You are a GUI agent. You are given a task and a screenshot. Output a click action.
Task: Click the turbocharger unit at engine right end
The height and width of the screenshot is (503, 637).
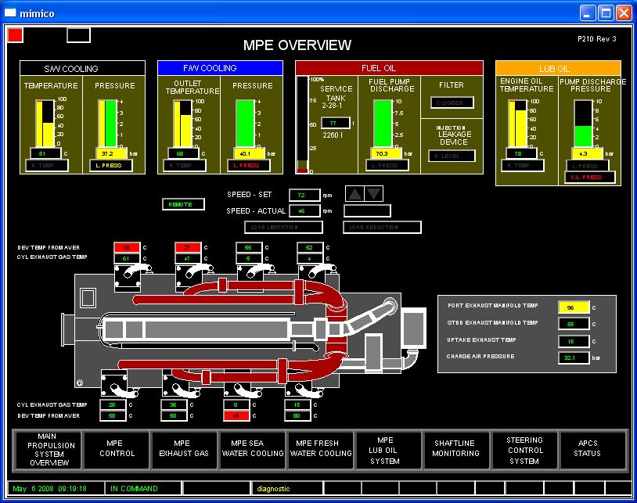[x=413, y=328]
